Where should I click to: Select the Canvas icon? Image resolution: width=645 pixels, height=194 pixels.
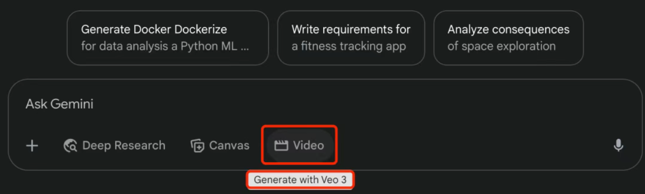tap(197, 146)
